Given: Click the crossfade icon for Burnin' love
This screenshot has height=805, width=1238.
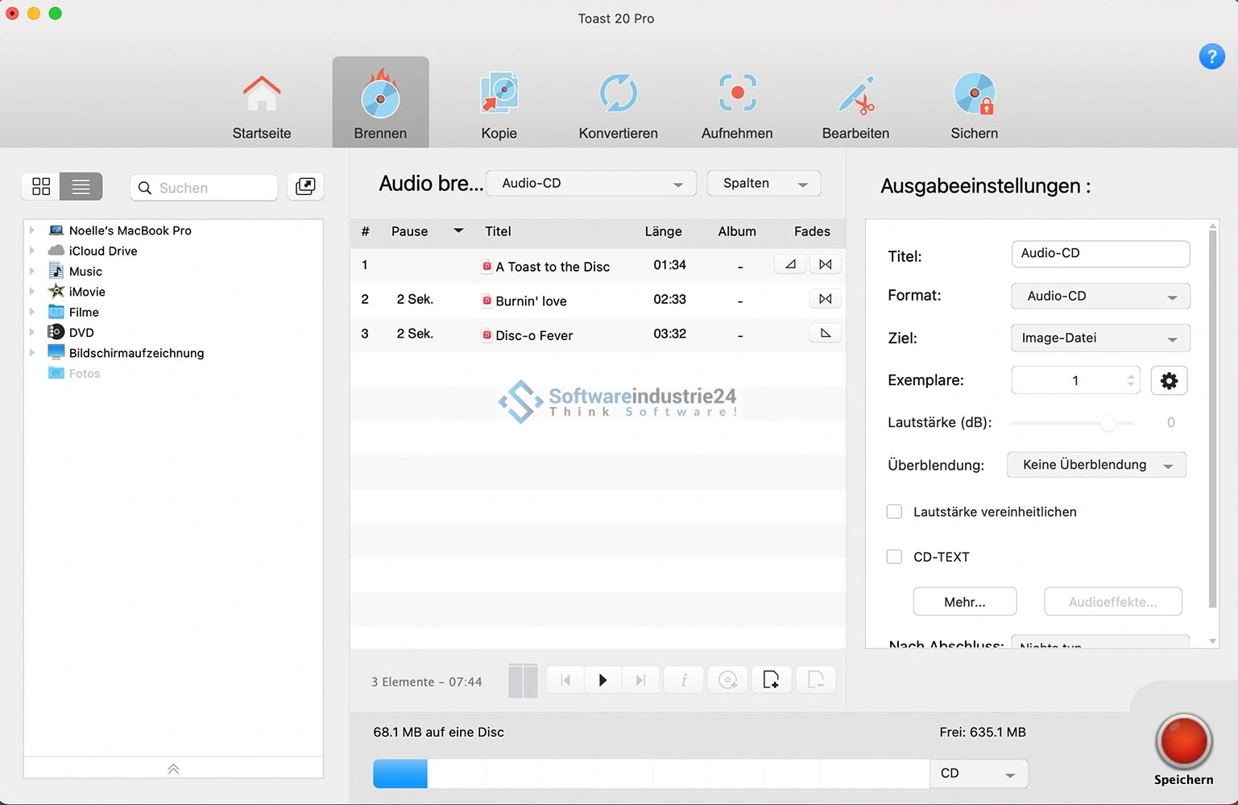Looking at the screenshot, I should (x=825, y=299).
